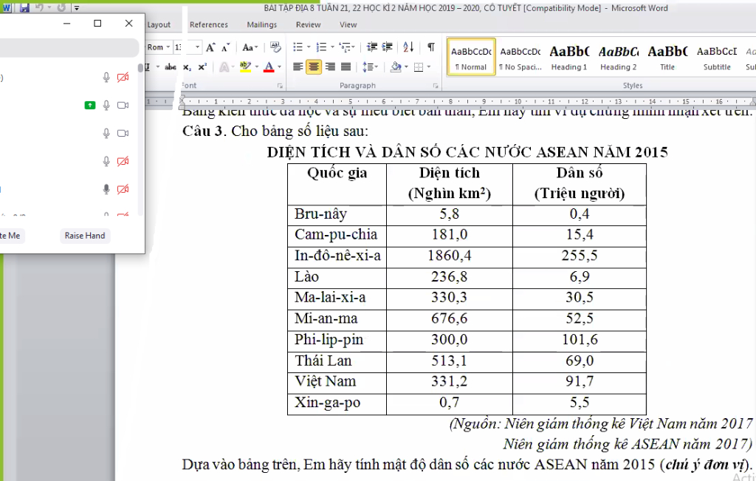Click the Undo arrow in Quick Access Toolbar
This screenshot has width=756, height=481.
click(40, 7)
